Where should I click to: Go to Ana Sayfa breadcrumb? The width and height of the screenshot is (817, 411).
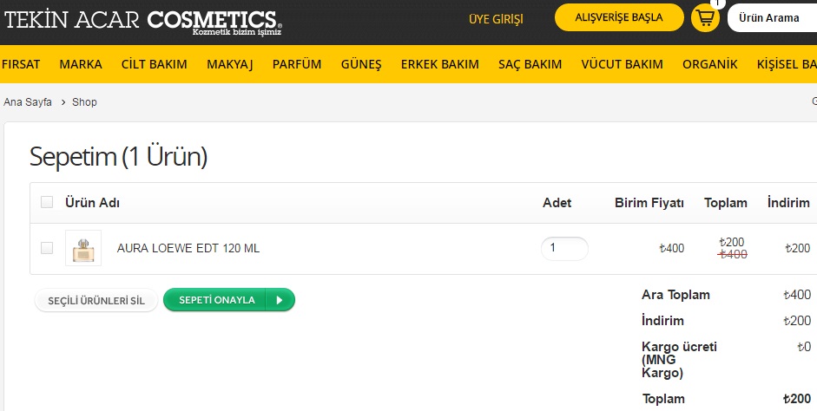(x=28, y=102)
